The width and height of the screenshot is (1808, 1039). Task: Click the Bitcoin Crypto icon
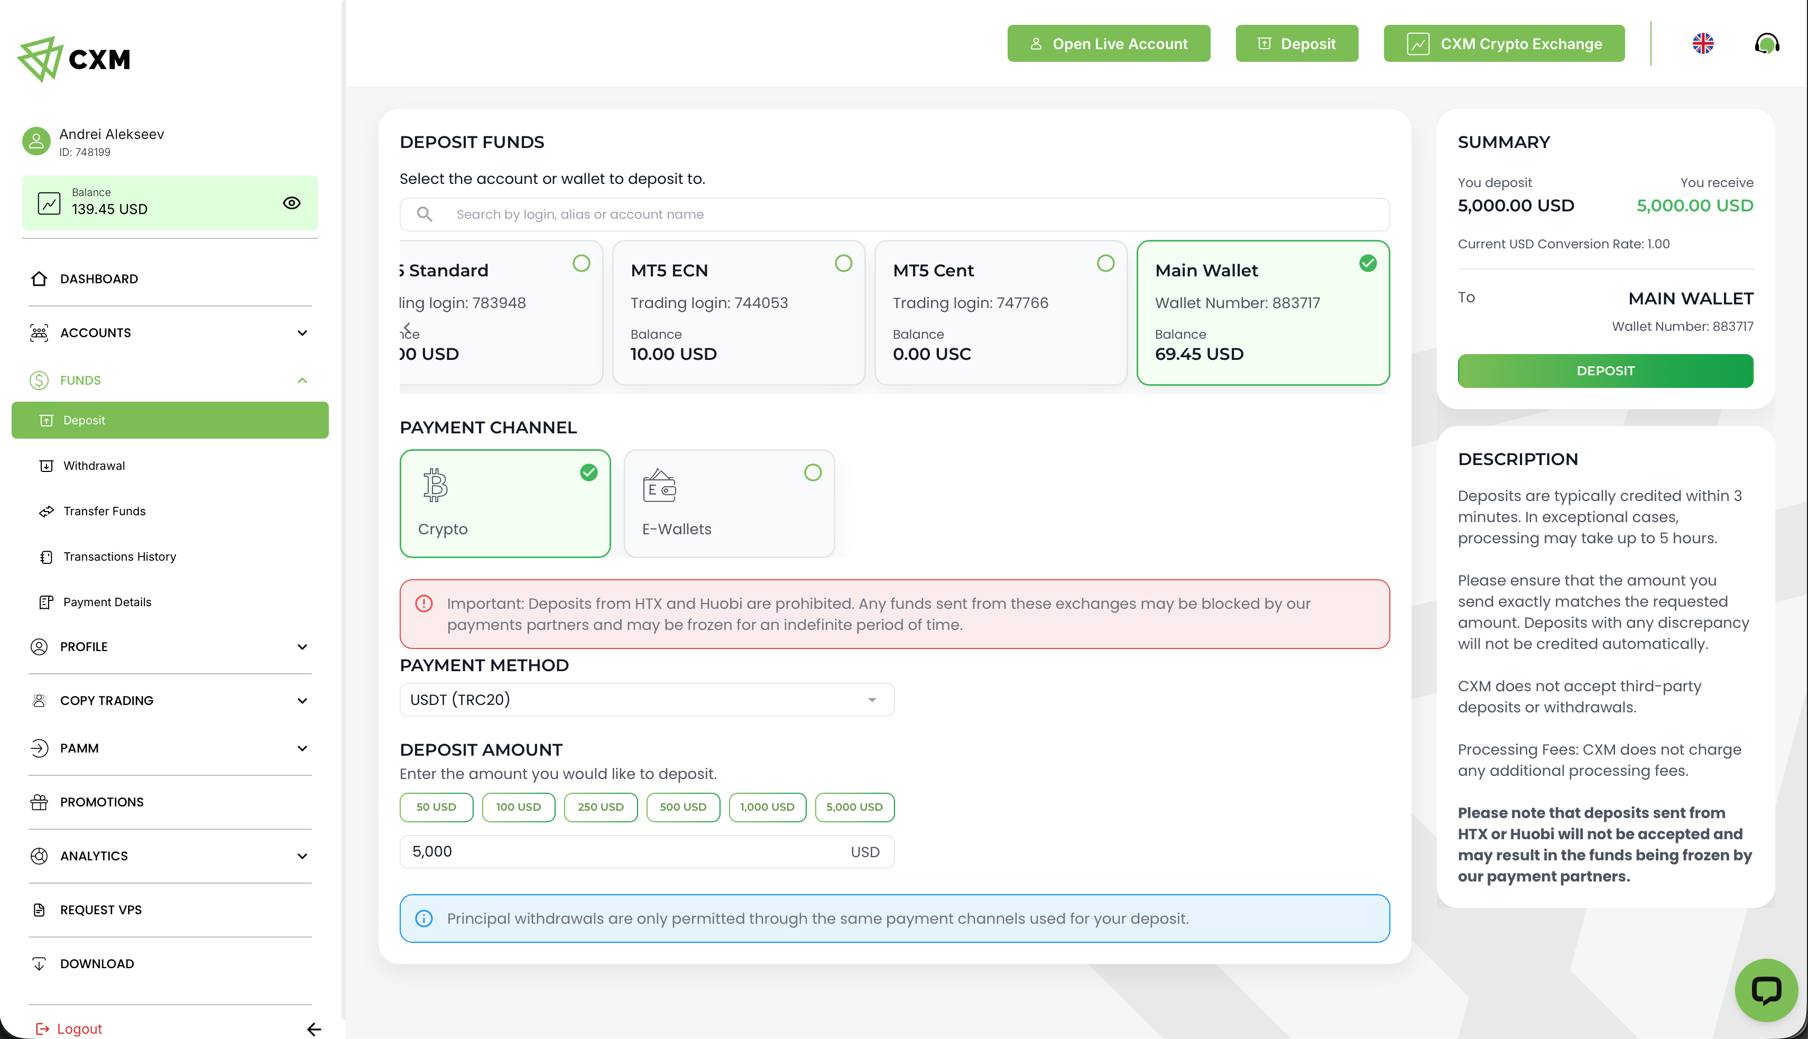pos(435,485)
